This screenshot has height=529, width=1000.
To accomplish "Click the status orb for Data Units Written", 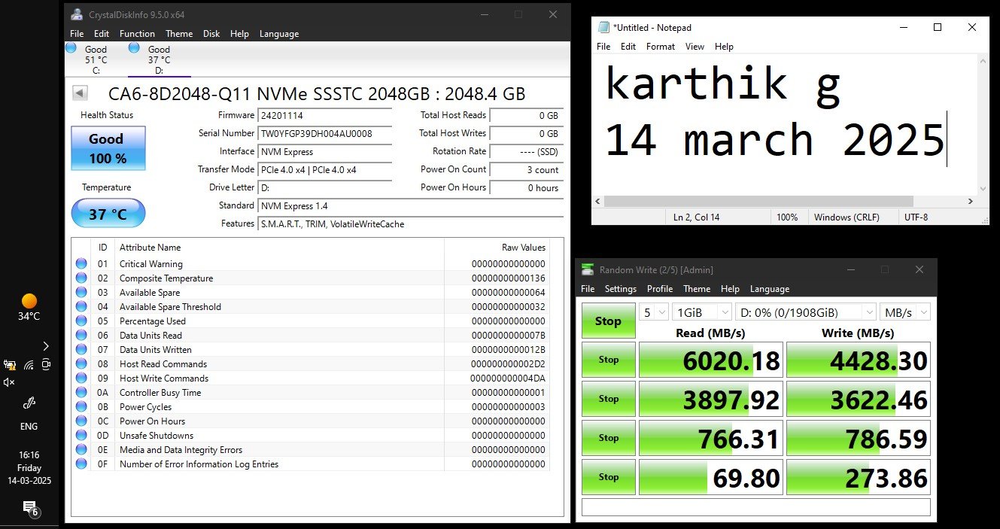I will 81,349.
